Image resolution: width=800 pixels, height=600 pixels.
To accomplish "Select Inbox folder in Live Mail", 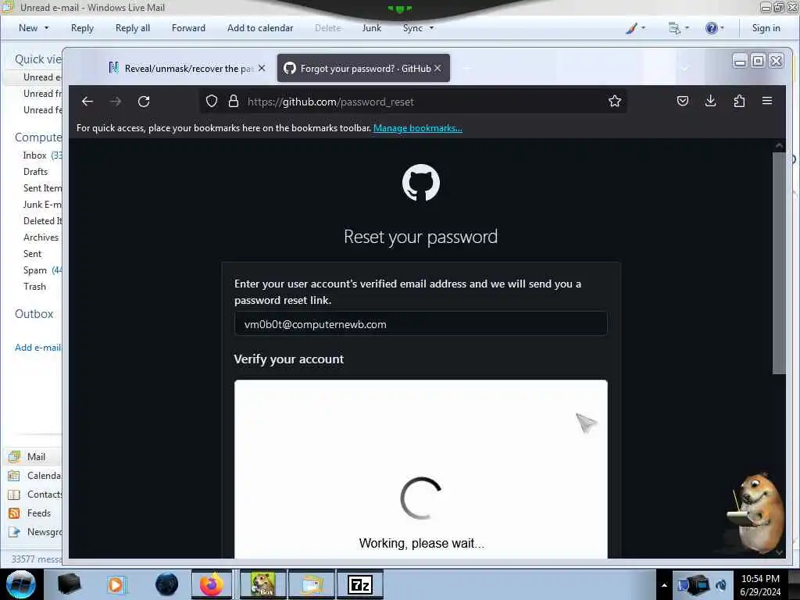I will pos(34,155).
